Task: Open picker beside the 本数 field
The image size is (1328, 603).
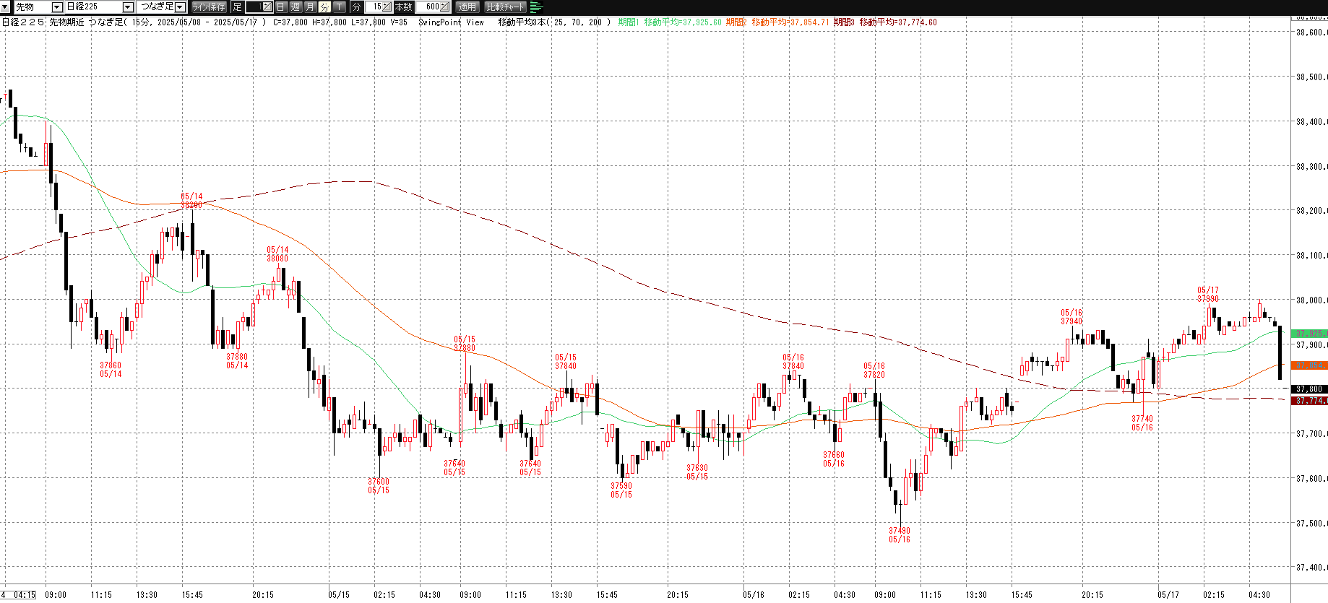Action: (444, 7)
